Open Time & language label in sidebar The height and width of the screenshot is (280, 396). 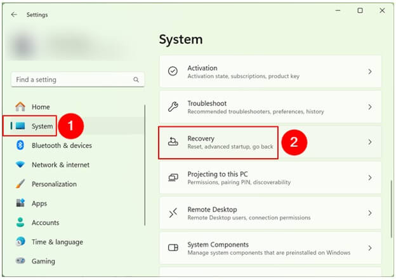click(x=57, y=242)
